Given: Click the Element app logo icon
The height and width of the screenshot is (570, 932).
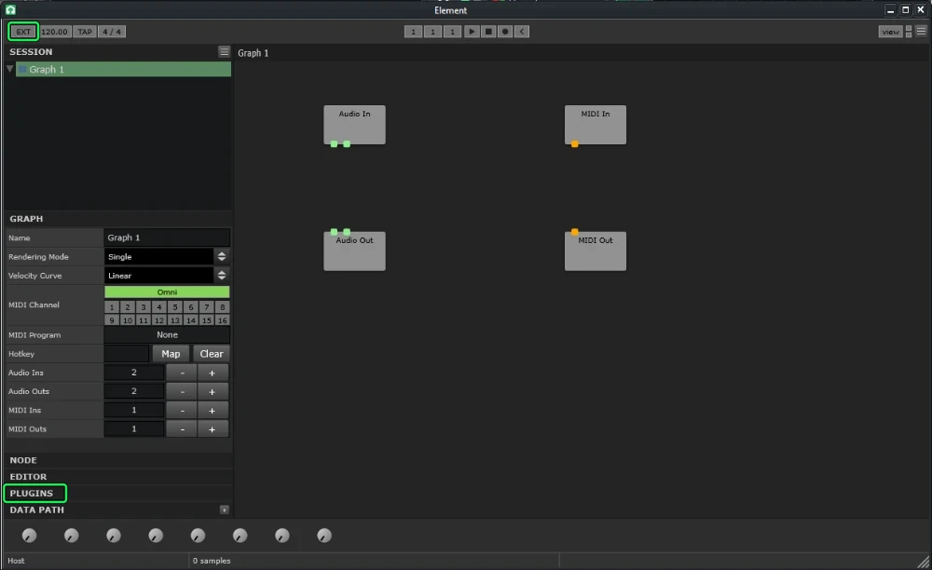Looking at the screenshot, I should click(x=10, y=9).
